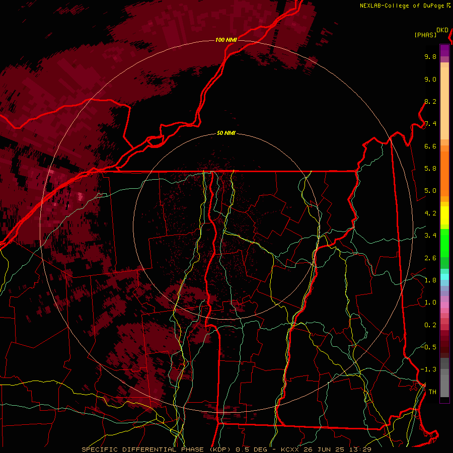Screen dimensions: 453x453
Task: Pick the pink segment near 1.0
Action: [444, 305]
